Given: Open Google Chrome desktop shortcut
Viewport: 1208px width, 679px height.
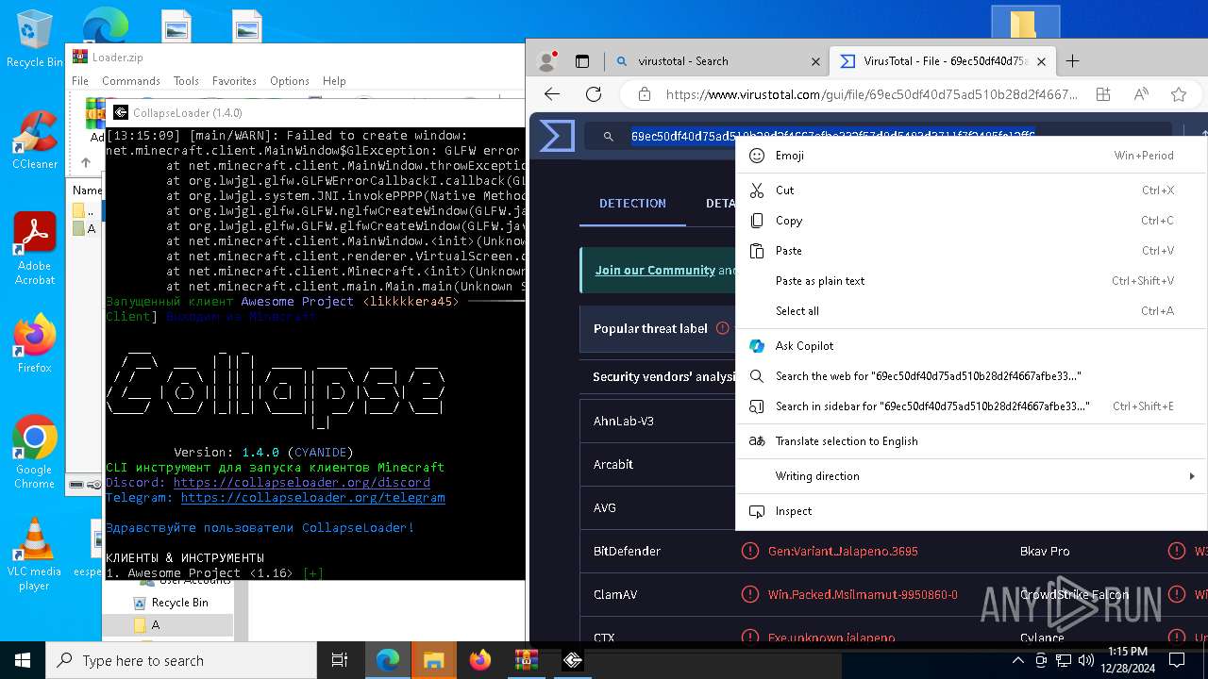Looking at the screenshot, I should point(34,453).
